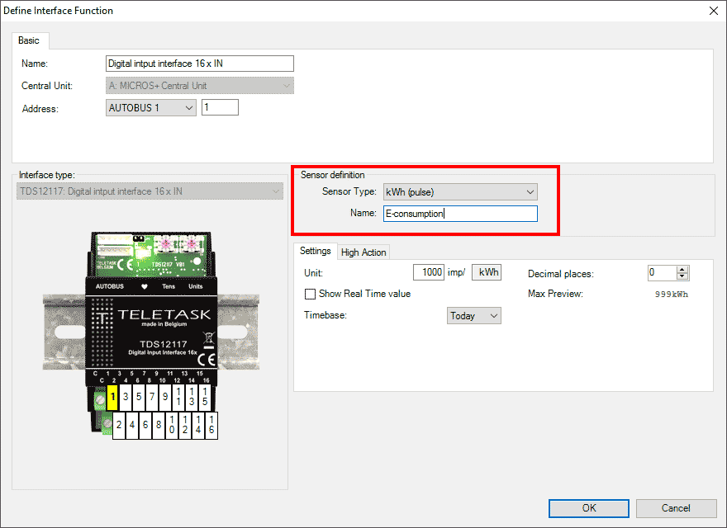Viewport: 727px width, 528px height.
Task: Switch to the High Action tab
Action: coord(363,252)
